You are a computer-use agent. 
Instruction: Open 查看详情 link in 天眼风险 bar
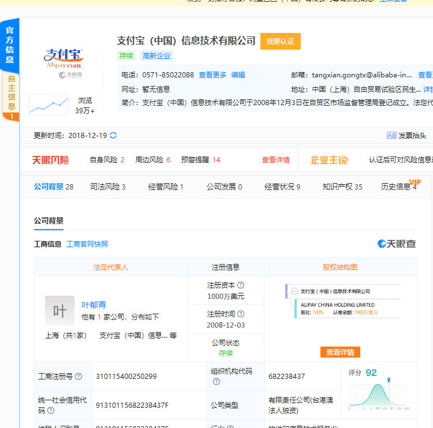(x=275, y=159)
